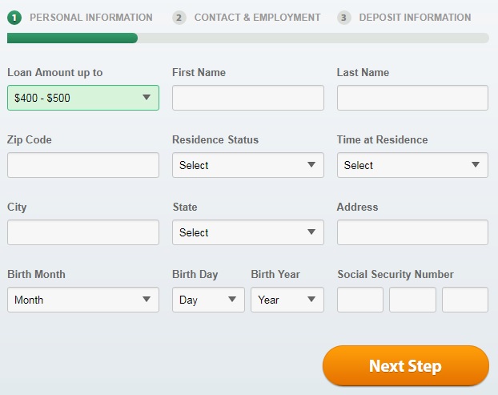Open the Birth Year selector
Screen dimensions: 498x395
[287, 300]
